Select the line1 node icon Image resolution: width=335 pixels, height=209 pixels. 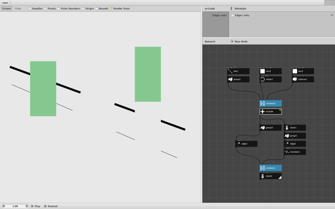click(230, 71)
